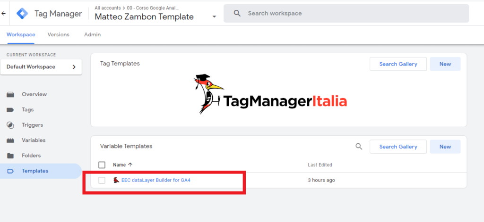Viewport: 484px width, 222px height.
Task: Open the Triggers section
Action: point(33,125)
